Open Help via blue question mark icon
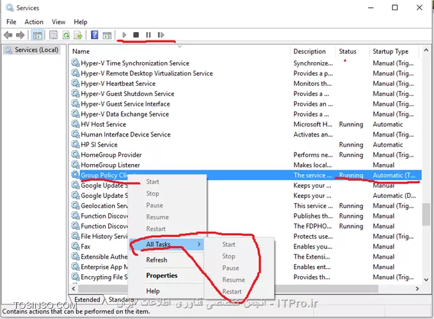Screen dimensions: 434x319 pos(94,35)
